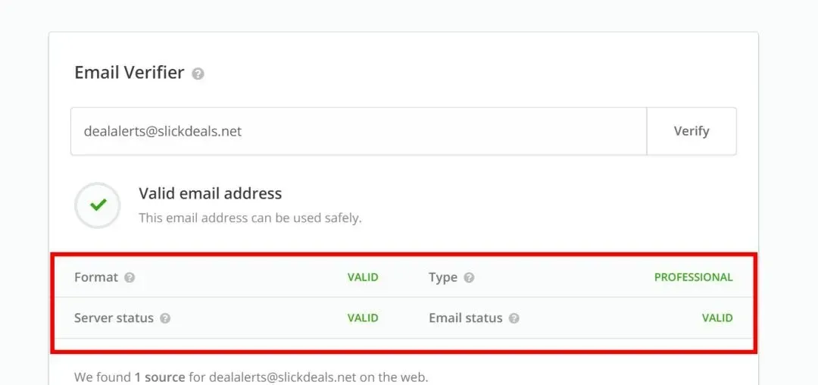The width and height of the screenshot is (818, 385).
Task: Open the Email status help icon
Action: tap(514, 318)
